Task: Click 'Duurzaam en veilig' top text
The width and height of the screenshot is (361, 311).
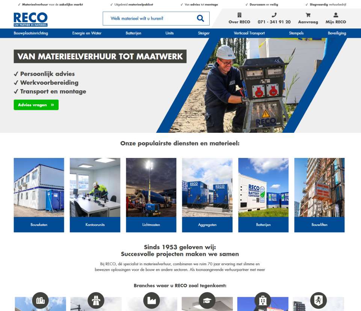Action: pos(264,5)
